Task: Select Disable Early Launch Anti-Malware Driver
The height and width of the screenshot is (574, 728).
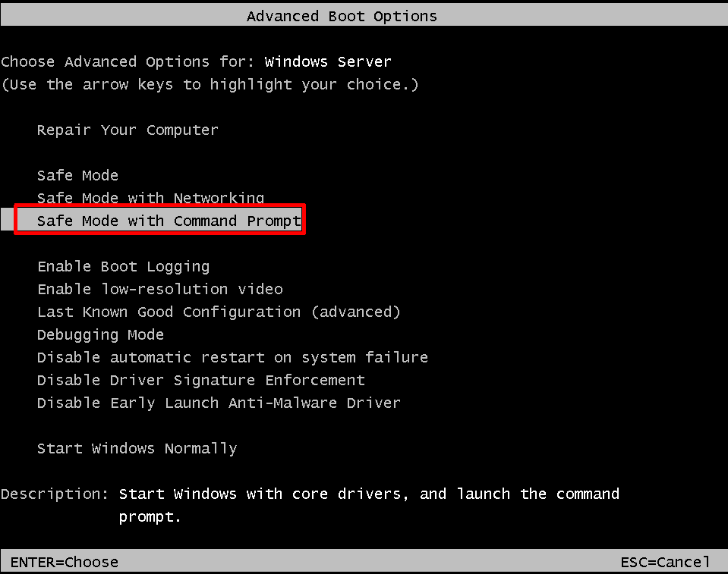Action: (x=218, y=403)
